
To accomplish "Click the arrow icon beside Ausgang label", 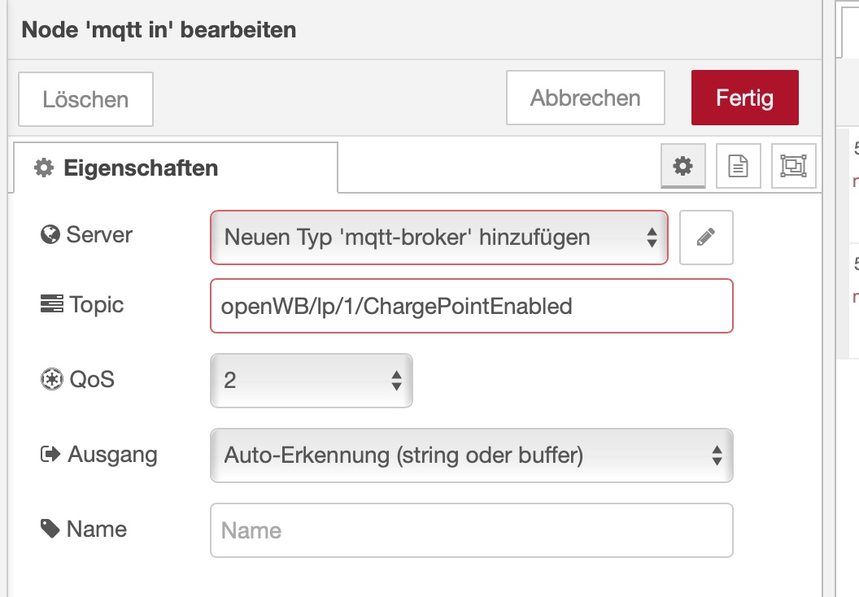I will point(50,454).
